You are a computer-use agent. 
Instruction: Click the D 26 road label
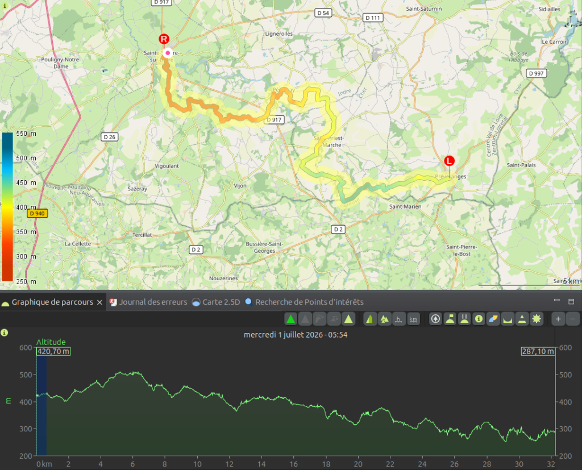109,137
